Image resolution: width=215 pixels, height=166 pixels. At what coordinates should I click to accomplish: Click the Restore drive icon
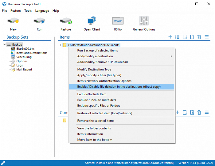tap(66, 21)
